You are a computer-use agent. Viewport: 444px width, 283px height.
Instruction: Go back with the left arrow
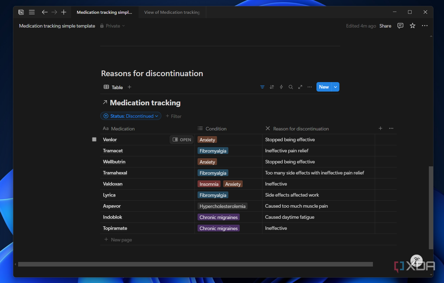(45, 12)
